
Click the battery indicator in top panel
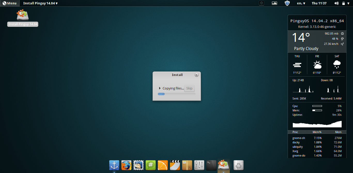[343, 3]
